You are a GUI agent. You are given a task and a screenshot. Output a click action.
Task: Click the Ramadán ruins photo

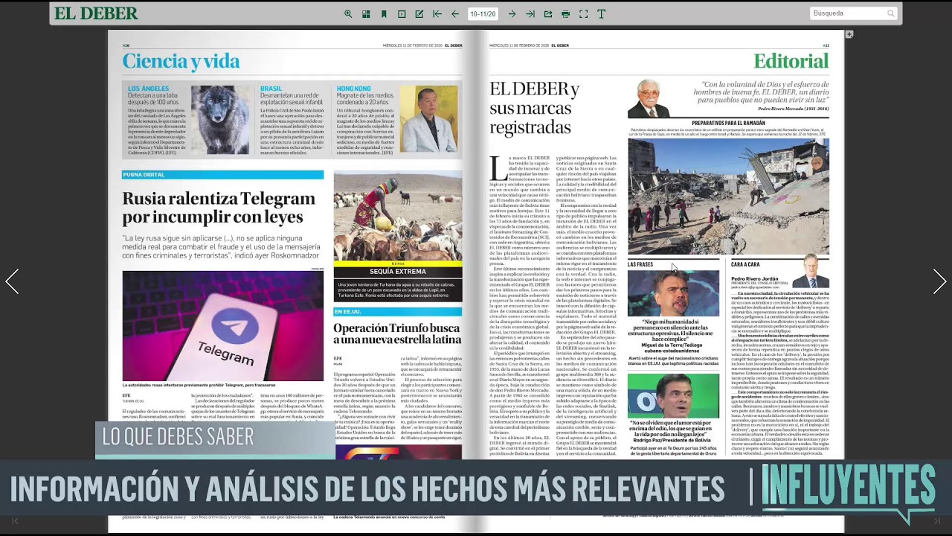click(728, 197)
